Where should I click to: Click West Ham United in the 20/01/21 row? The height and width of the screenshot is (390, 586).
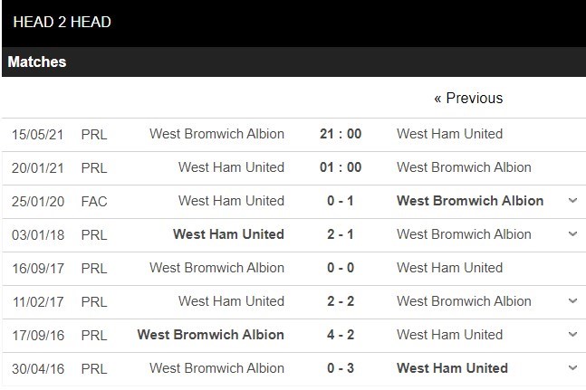231,167
